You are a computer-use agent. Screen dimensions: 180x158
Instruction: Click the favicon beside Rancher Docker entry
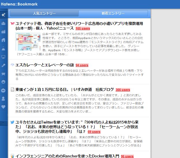(x=12, y=156)
